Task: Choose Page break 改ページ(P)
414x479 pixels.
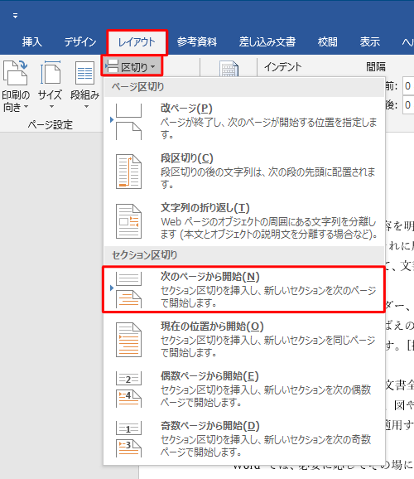Action: pyautogui.click(x=244, y=121)
